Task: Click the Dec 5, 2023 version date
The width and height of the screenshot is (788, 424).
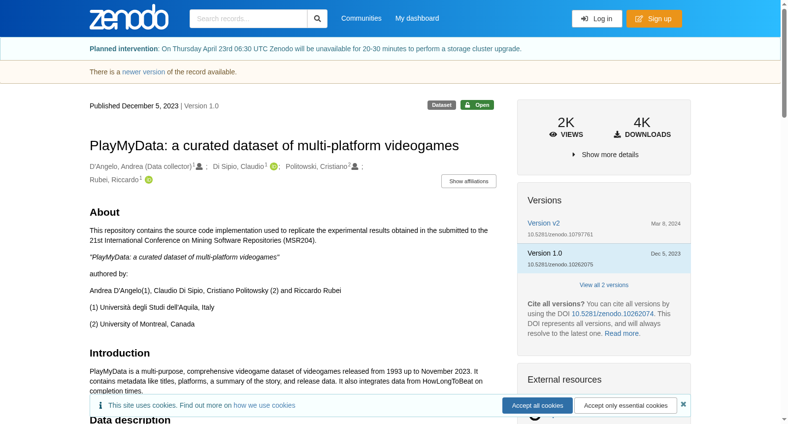Action: click(666, 254)
